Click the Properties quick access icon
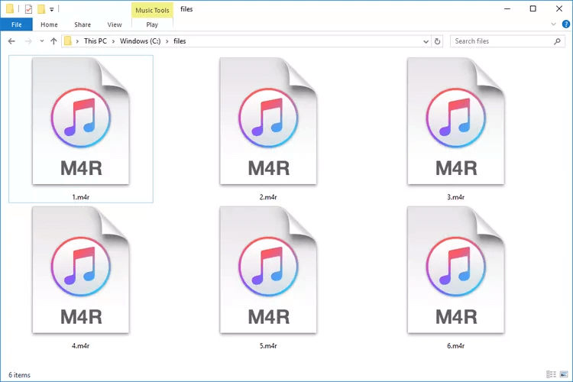 click(x=28, y=9)
